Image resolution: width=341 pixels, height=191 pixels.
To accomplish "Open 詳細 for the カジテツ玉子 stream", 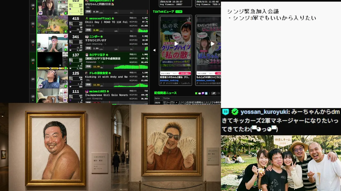I will click(x=88, y=66).
